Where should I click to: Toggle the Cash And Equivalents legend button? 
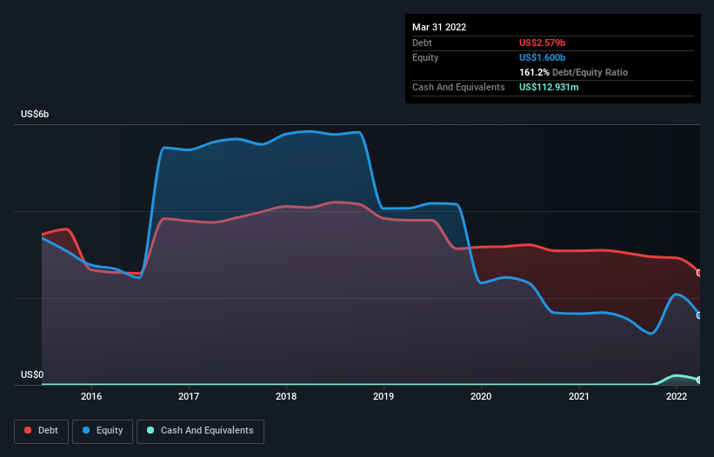[200, 431]
